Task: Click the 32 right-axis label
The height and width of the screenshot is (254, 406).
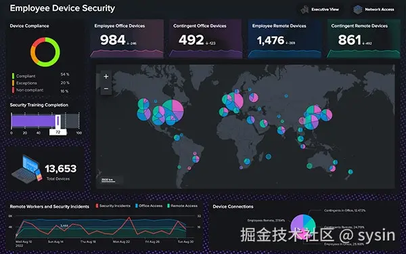Action: tap(199, 216)
